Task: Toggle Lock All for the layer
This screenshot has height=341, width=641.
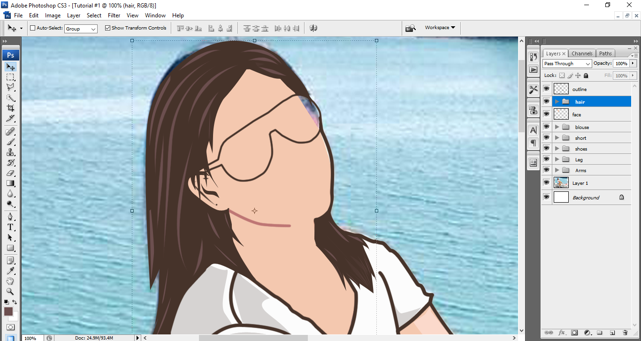Action: [x=586, y=76]
